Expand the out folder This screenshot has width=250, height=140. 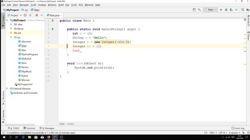point(11,33)
